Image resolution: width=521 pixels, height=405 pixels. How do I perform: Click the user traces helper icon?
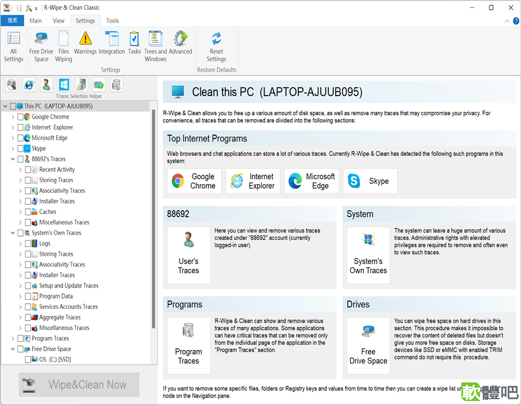pyautogui.click(x=46, y=84)
